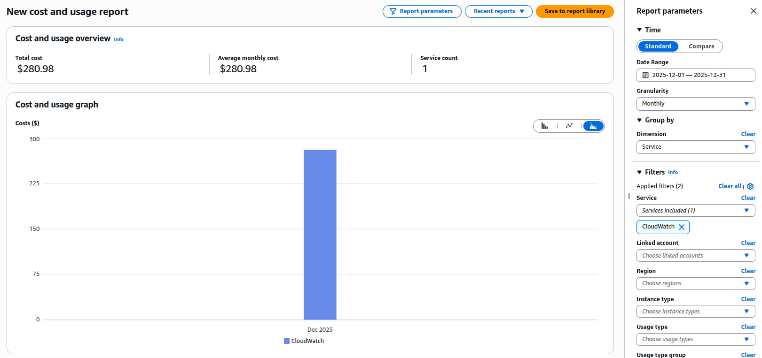The image size is (762, 358).
Task: Close the Report parameters panel
Action: 753,11
